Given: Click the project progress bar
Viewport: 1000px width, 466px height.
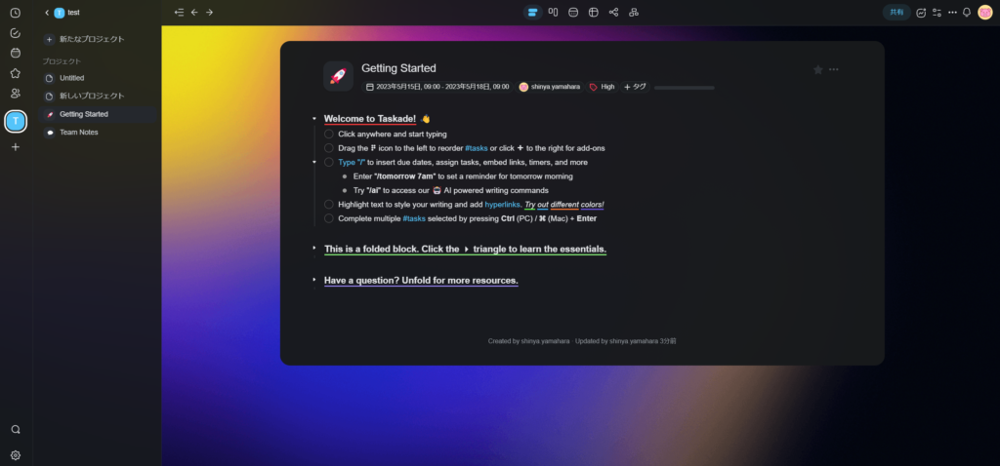Looking at the screenshot, I should point(685,87).
